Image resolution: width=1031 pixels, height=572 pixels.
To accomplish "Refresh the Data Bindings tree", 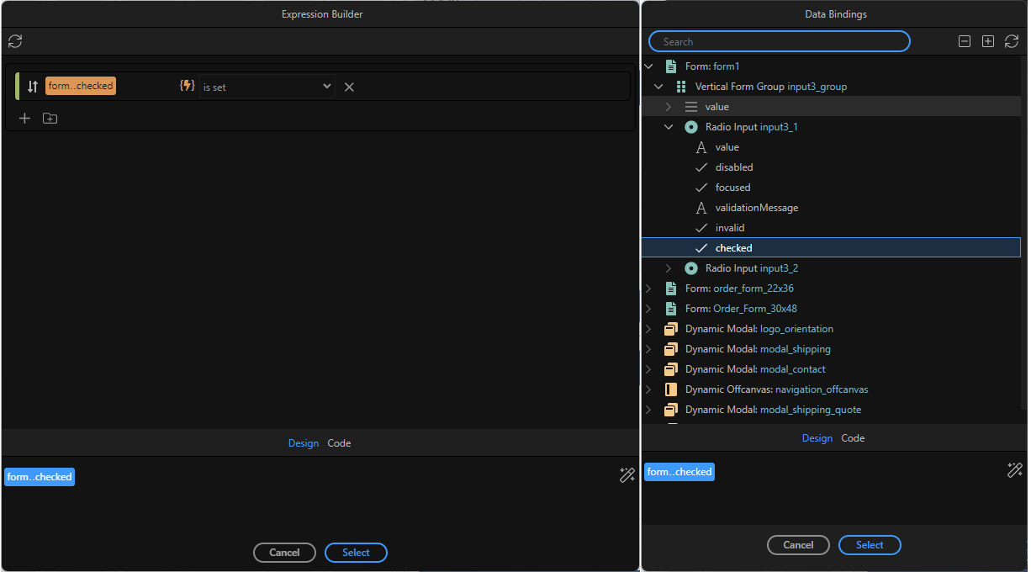I will (1011, 40).
